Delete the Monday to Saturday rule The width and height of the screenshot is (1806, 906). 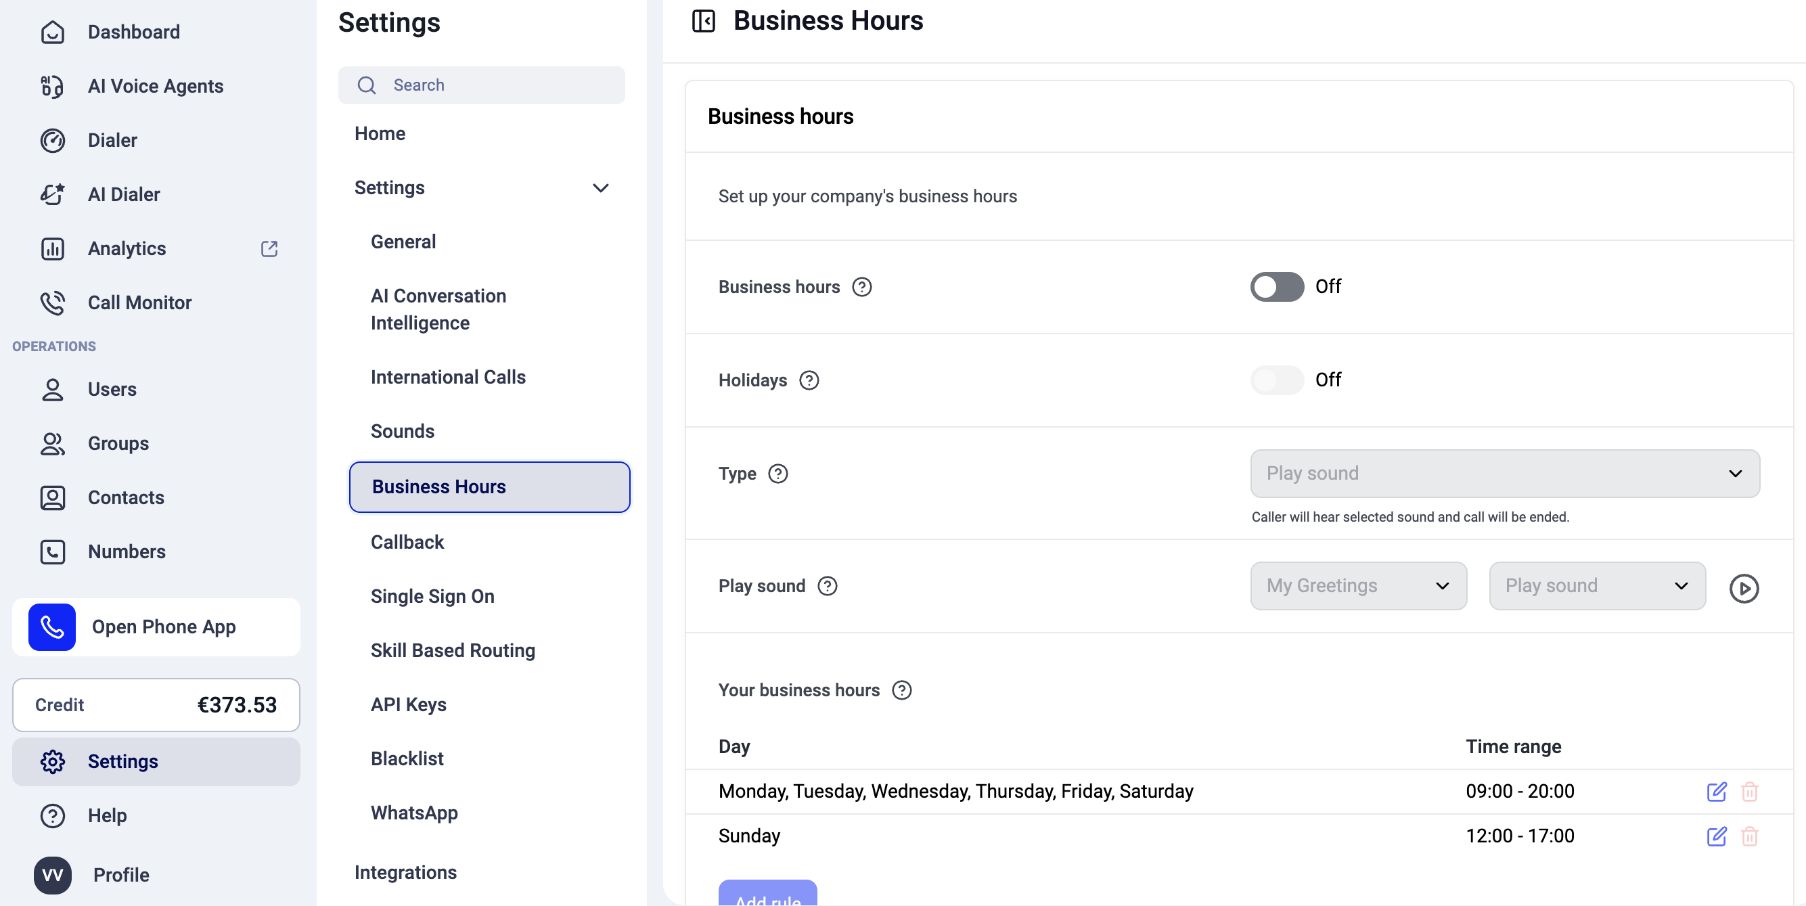pyautogui.click(x=1750, y=792)
